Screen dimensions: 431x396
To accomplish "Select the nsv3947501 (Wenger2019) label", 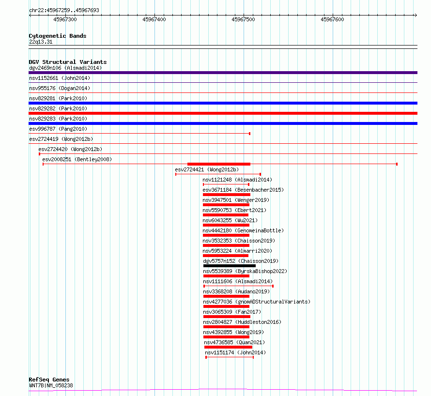I will (x=236, y=200).
